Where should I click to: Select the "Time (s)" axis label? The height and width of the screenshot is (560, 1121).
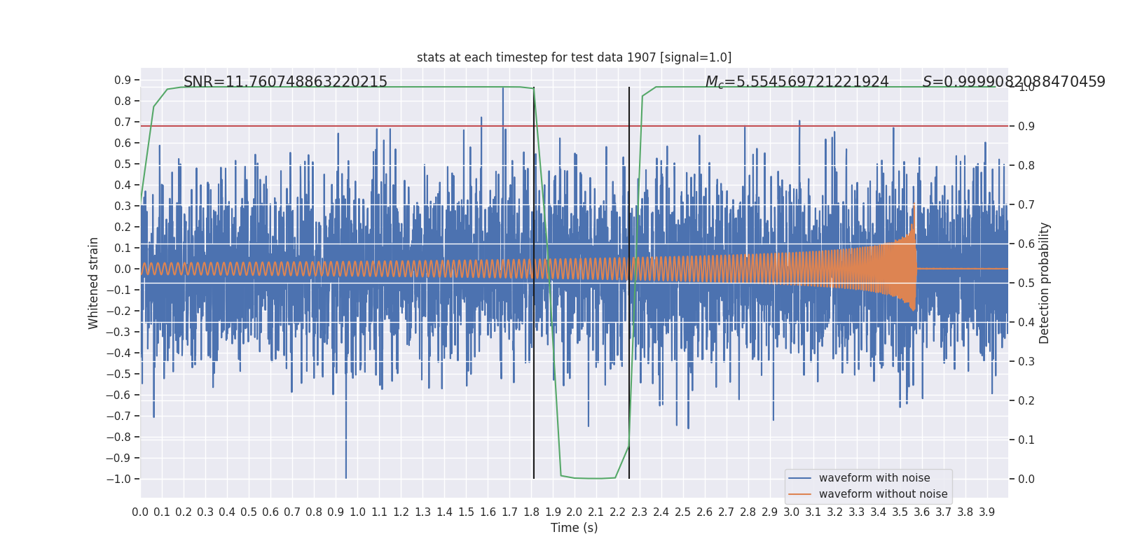[x=574, y=528]
